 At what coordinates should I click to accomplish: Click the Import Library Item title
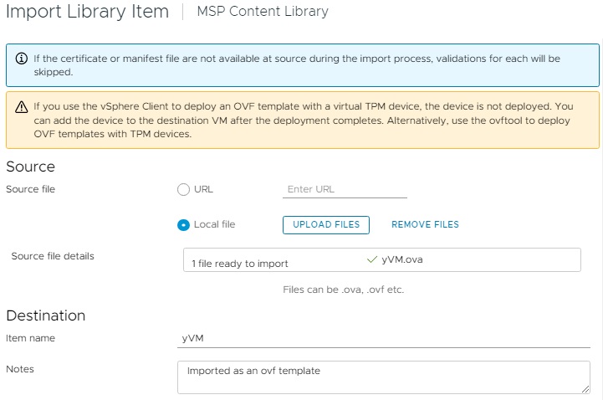[x=87, y=12]
